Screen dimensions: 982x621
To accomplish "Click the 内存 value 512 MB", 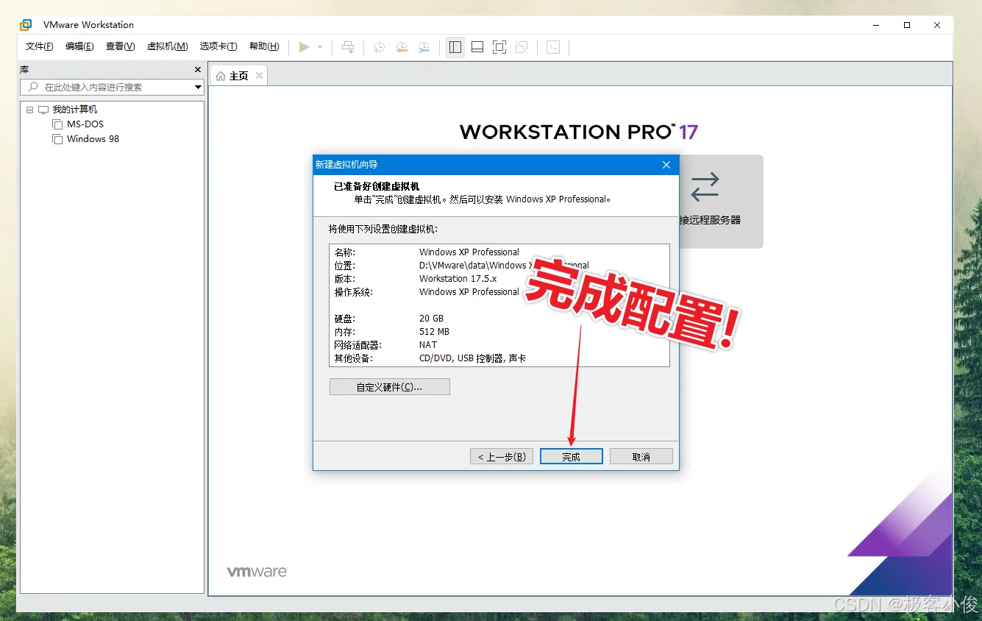I will (x=435, y=332).
